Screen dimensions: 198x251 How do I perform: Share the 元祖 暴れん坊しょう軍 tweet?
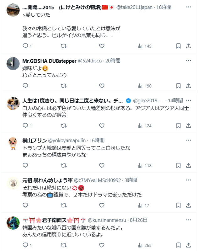(x=189, y=206)
